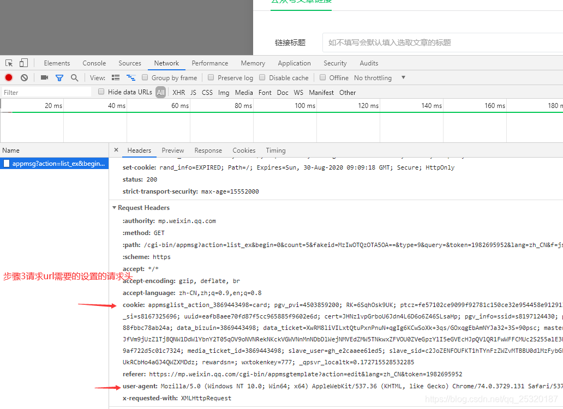563x409 pixels.
Task: Check Hide data URLs
Action: coord(101,92)
